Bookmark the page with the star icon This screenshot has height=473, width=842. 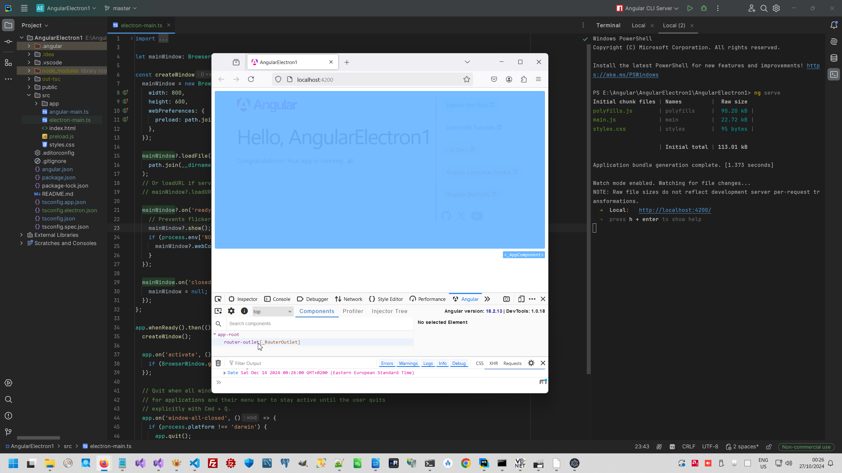pos(466,79)
